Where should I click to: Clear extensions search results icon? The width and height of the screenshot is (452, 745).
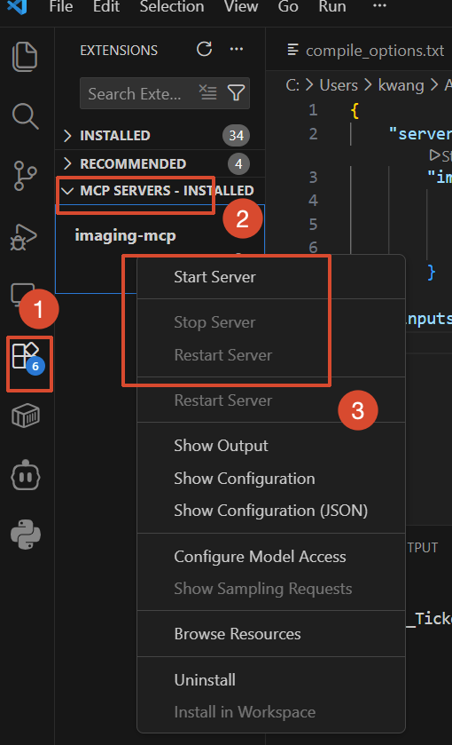207,93
